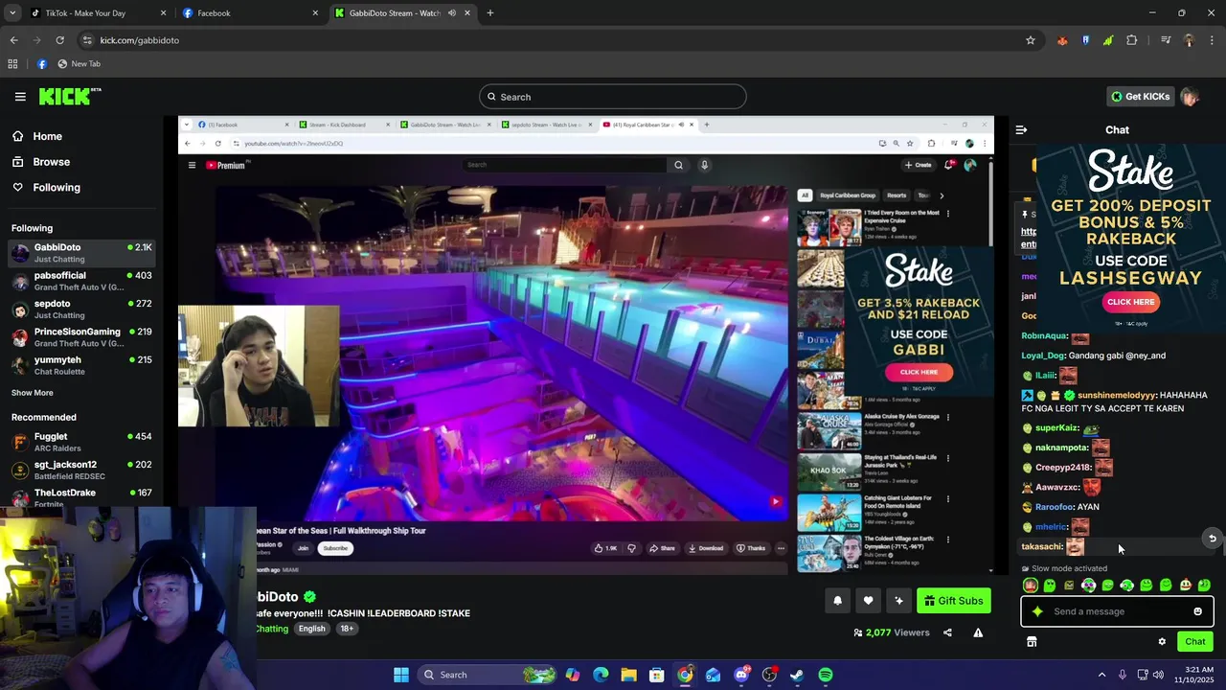Image resolution: width=1226 pixels, height=690 pixels.
Task: Click the New Tab bookmark
Action: click(x=79, y=64)
